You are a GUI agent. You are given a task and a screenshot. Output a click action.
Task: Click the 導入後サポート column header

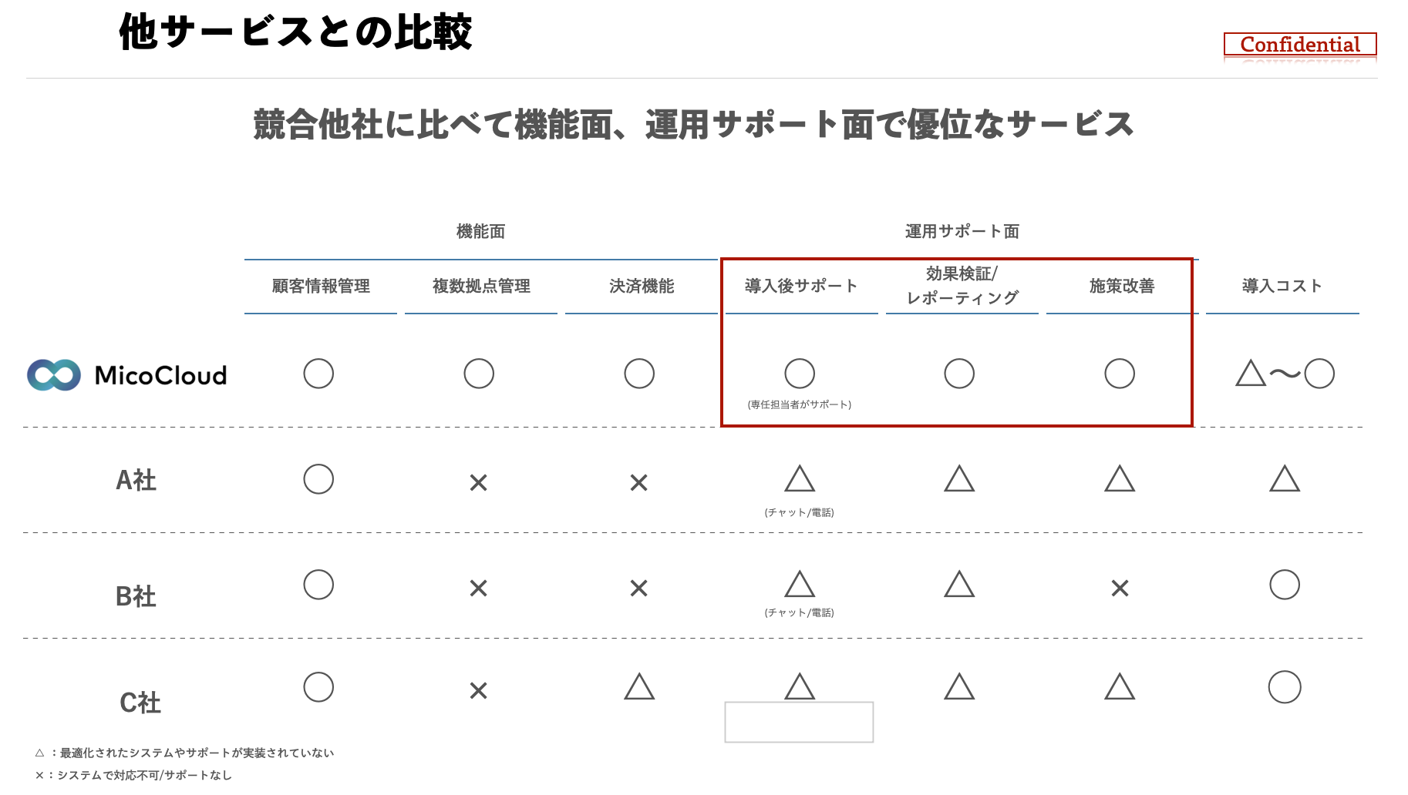pyautogui.click(x=801, y=286)
